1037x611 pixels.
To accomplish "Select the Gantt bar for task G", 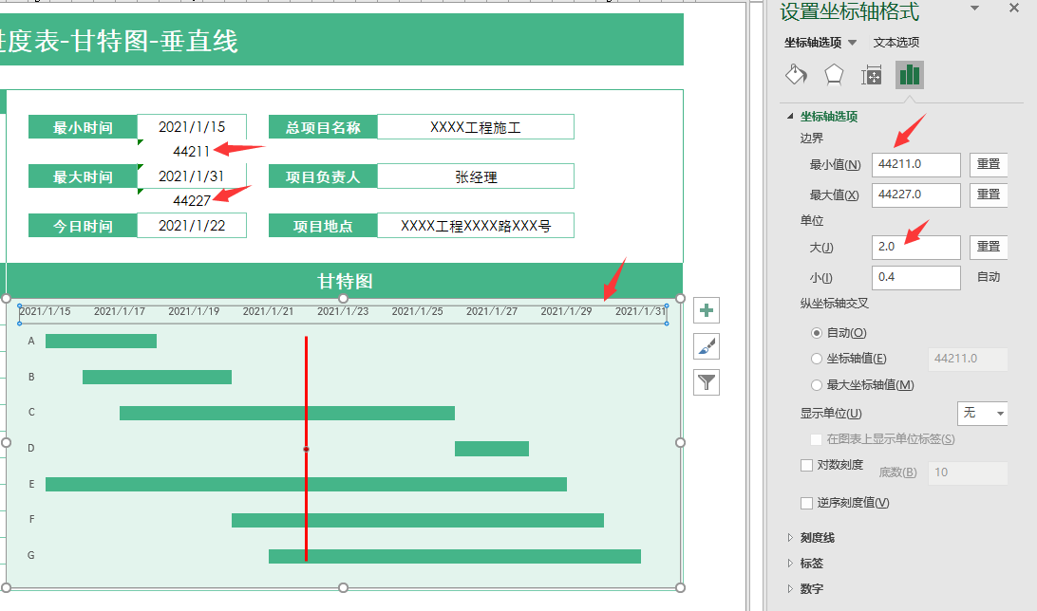I will point(455,556).
